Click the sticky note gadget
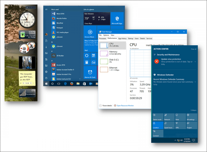Viewport: 207px width, 152px height. pyautogui.click(x=27, y=79)
